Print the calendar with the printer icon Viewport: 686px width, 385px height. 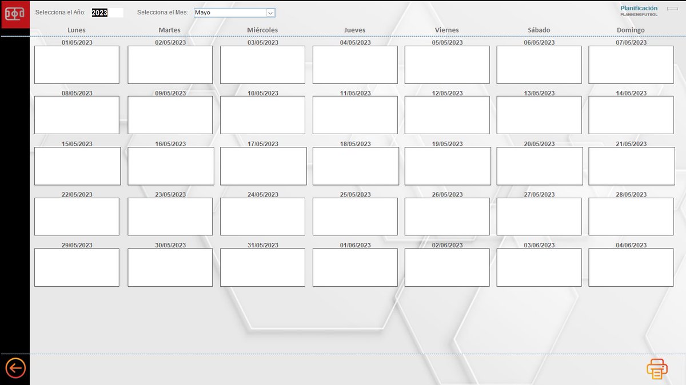[x=657, y=369]
